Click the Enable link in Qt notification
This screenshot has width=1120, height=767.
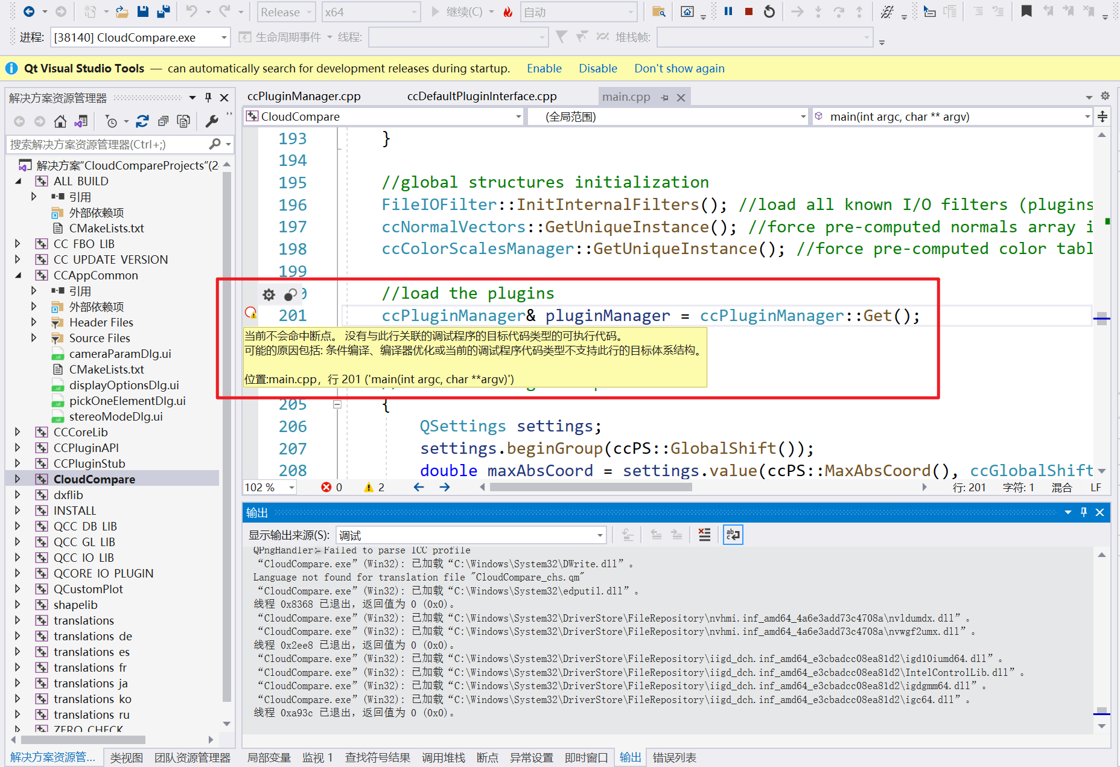click(x=544, y=68)
